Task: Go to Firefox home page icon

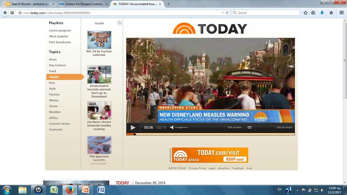Action: tap(331, 13)
